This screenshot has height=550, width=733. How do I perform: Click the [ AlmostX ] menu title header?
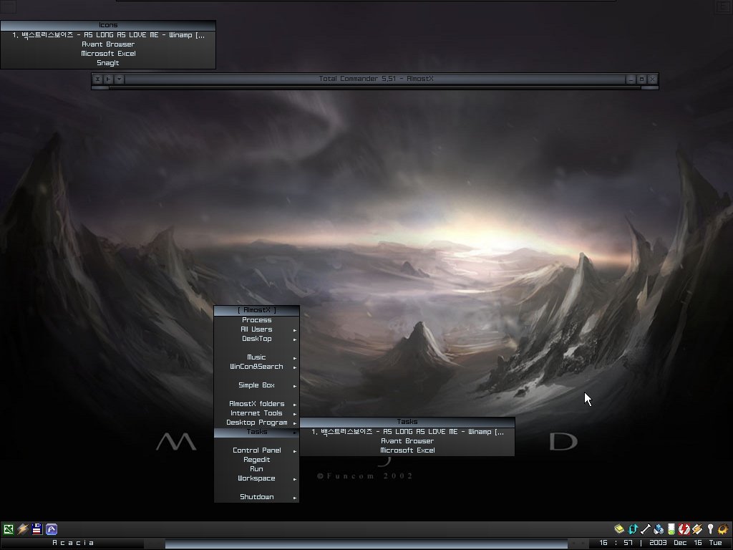257,310
